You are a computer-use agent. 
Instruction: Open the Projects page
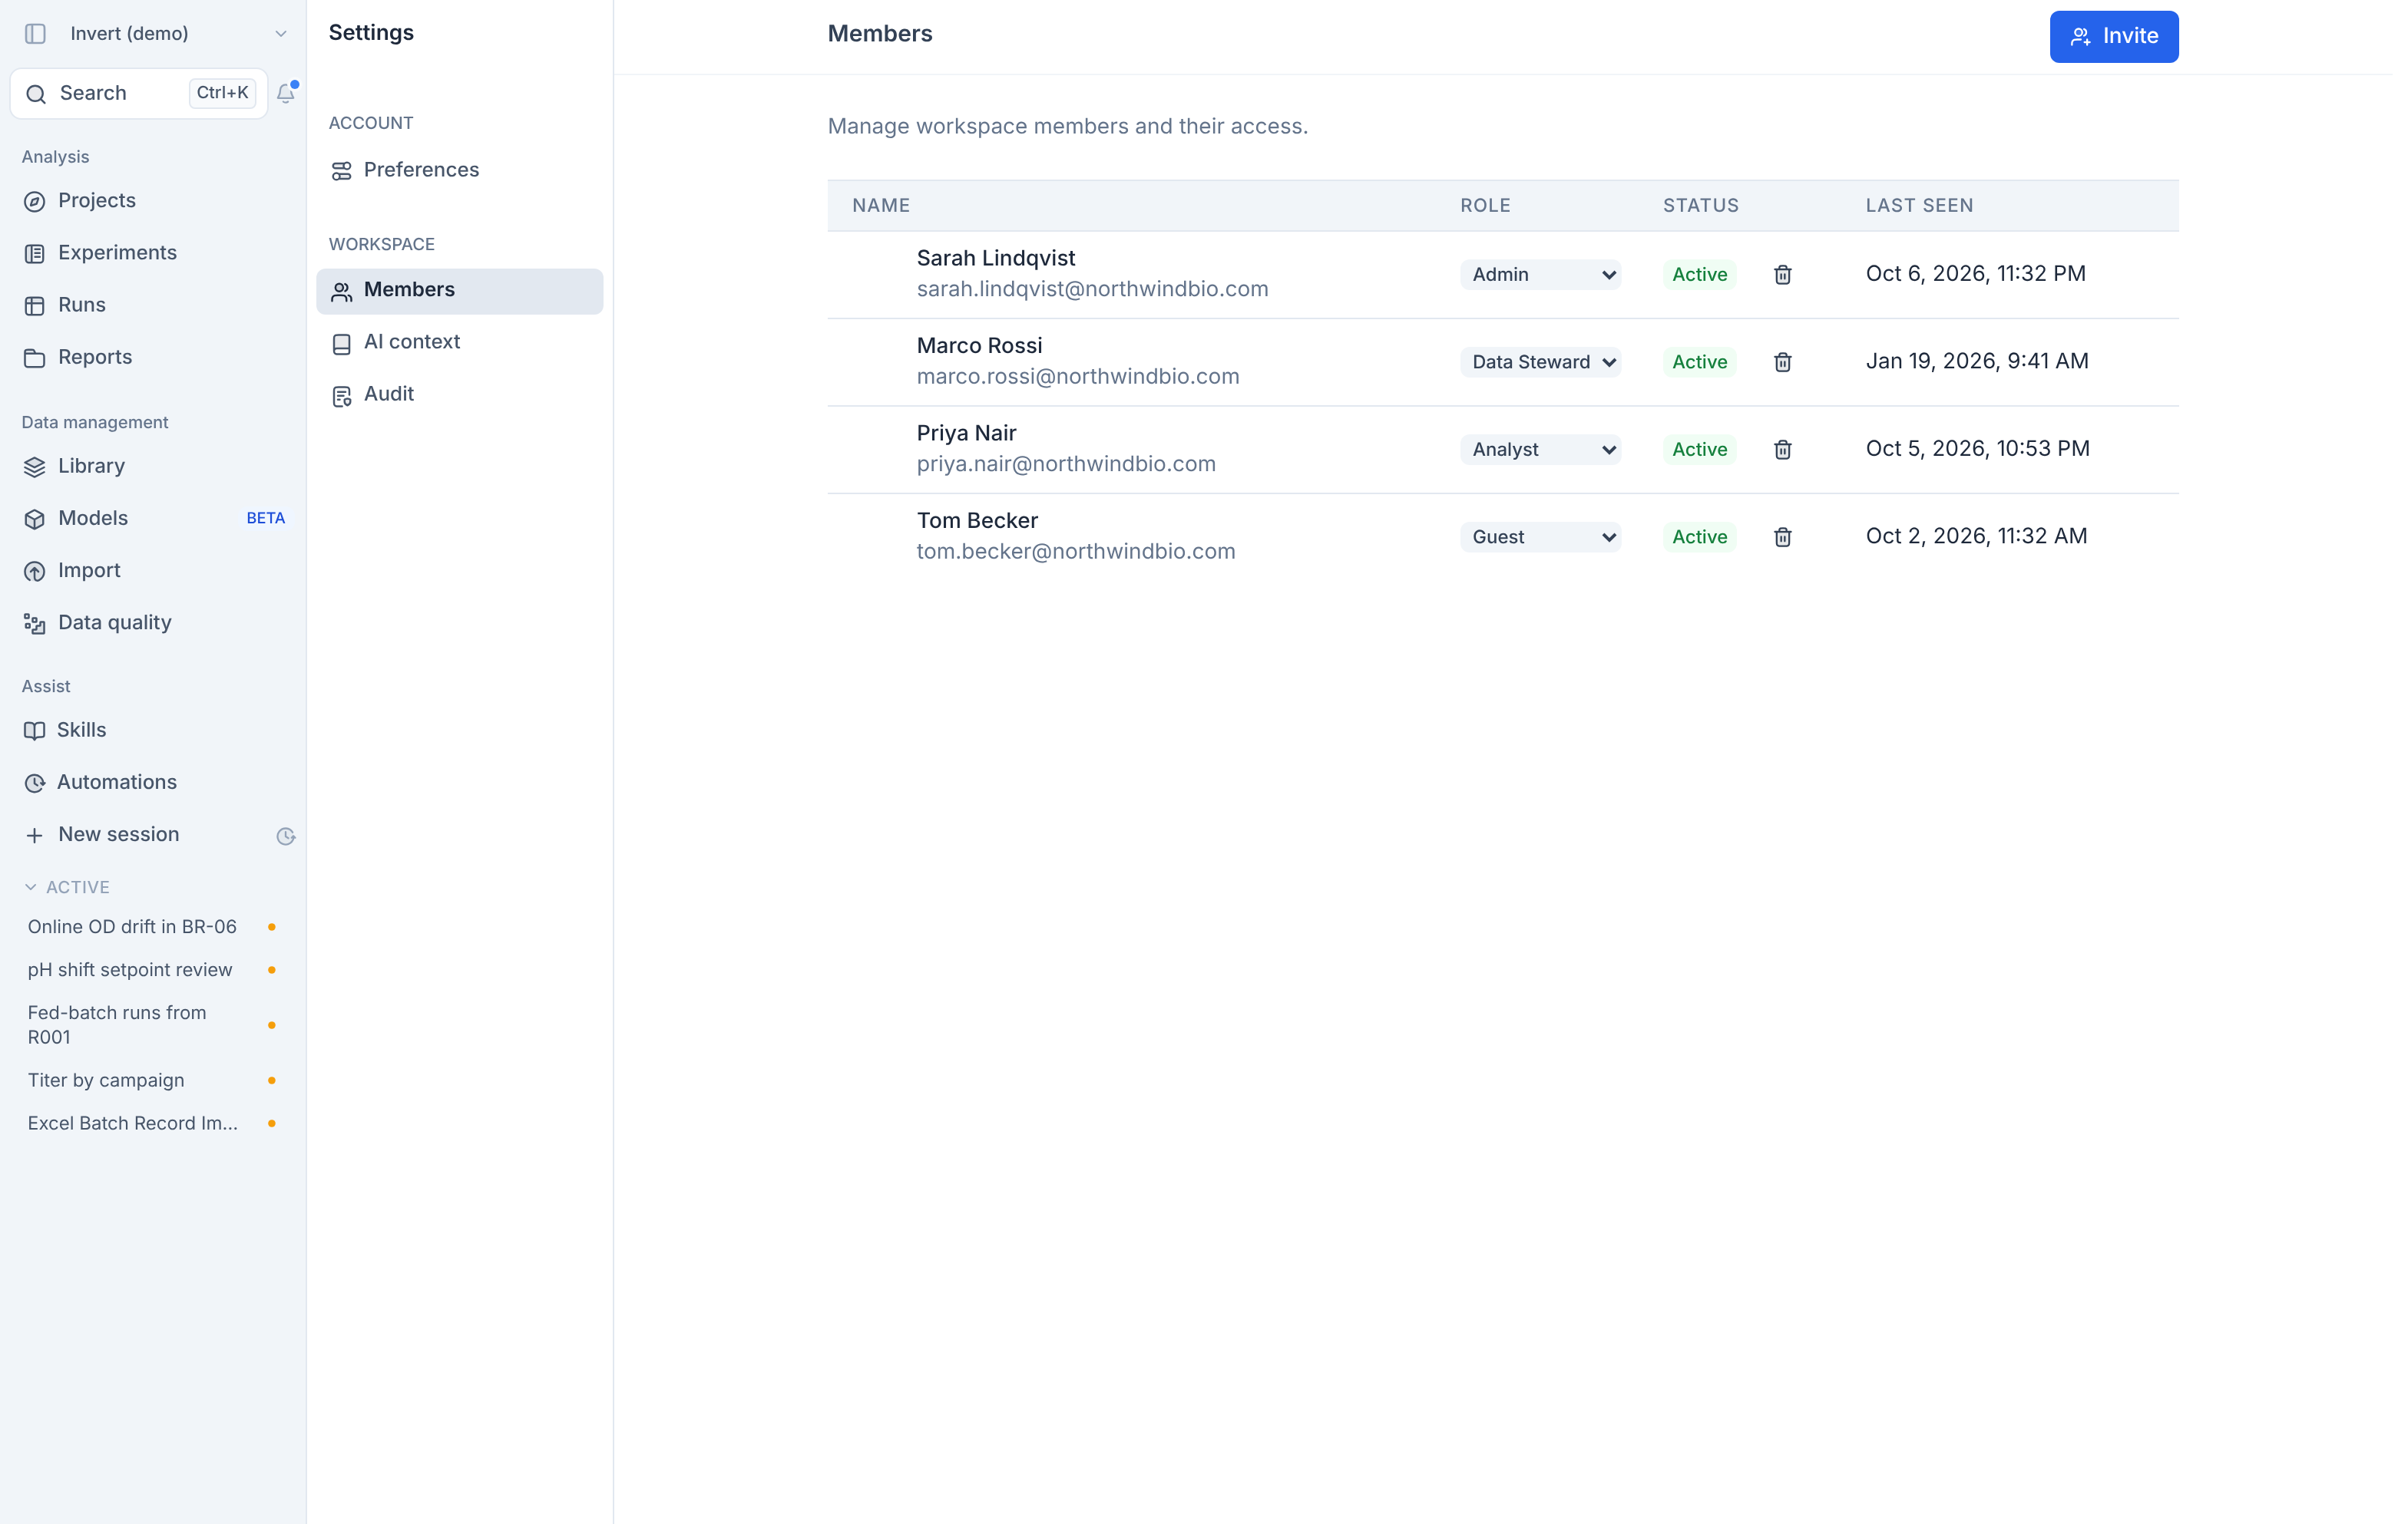tap(154, 201)
